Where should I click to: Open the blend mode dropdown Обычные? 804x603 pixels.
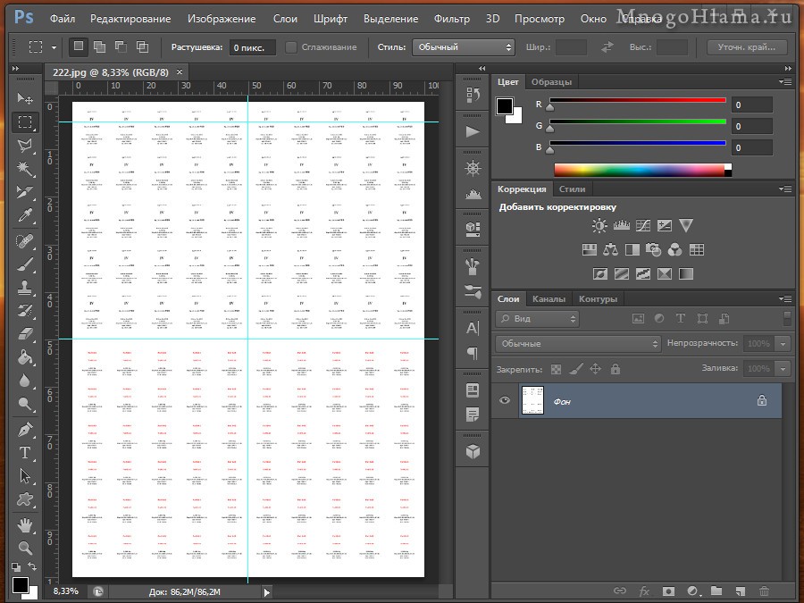pyautogui.click(x=577, y=343)
